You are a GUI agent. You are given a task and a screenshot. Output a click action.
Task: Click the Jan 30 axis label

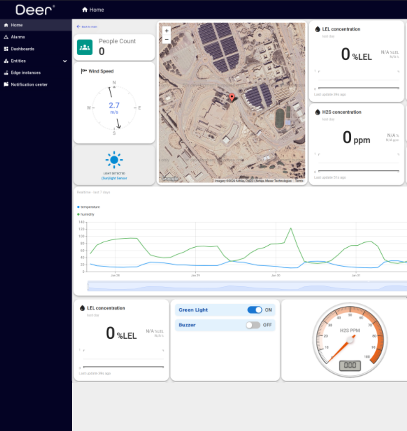pos(276,275)
